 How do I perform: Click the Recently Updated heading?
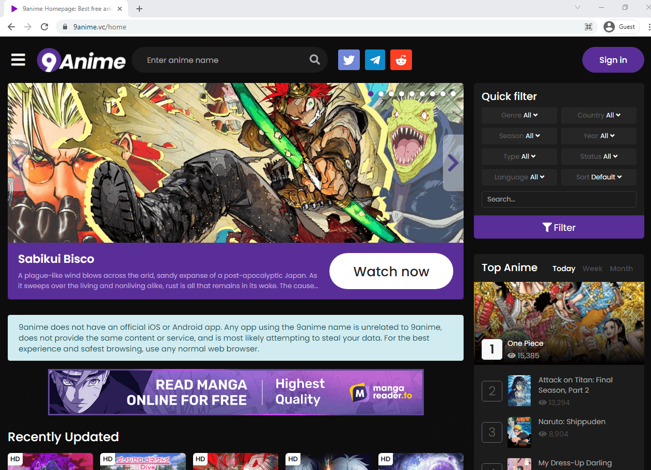pyautogui.click(x=63, y=437)
